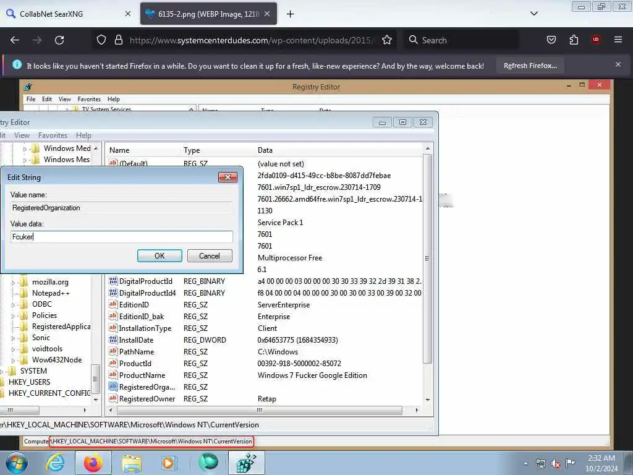Open Windows Explorer from the taskbar
This screenshot has width=633, height=475.
(132, 463)
